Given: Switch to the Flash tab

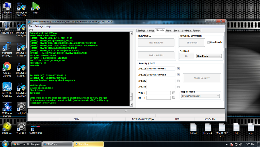Looking at the screenshot, I should [x=168, y=31].
